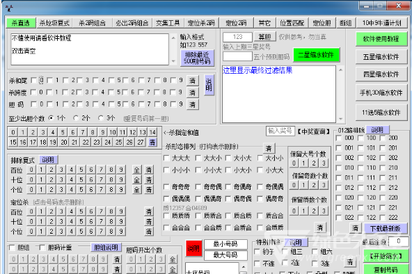This screenshot has width=412, height=274.
Task: Click 排除复式 十位 全 button
Action: (136, 180)
